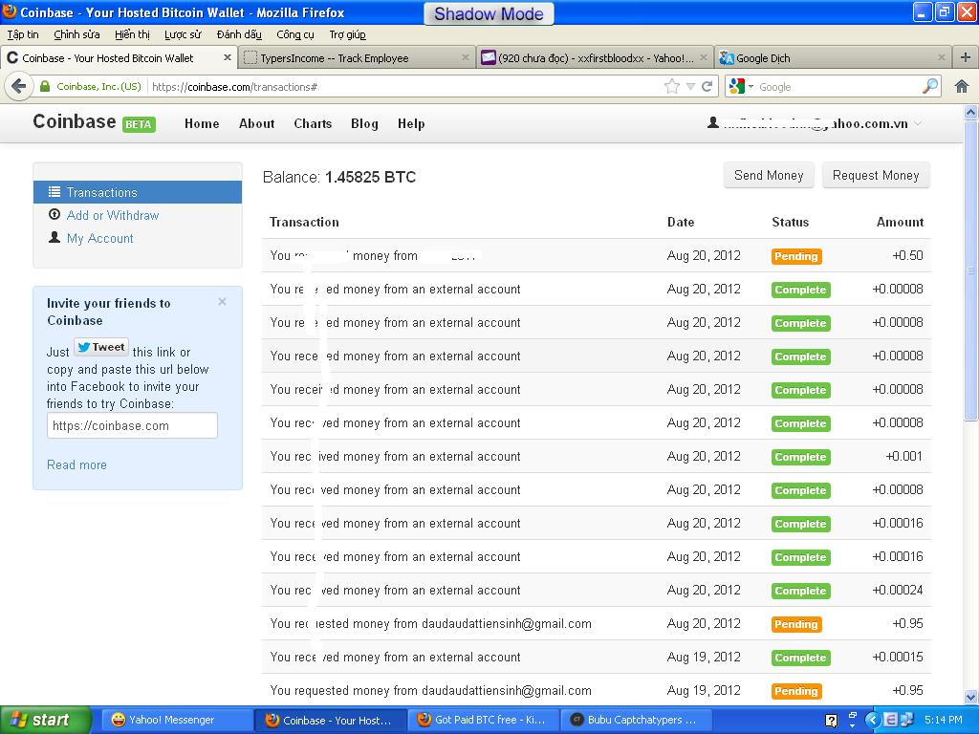Close the Yahoo mail tab
This screenshot has height=734, width=979.
pyautogui.click(x=704, y=57)
